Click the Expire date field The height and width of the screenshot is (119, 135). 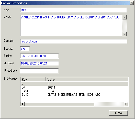[39, 56]
